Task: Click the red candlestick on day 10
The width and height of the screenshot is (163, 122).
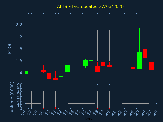Action: pos(49,76)
